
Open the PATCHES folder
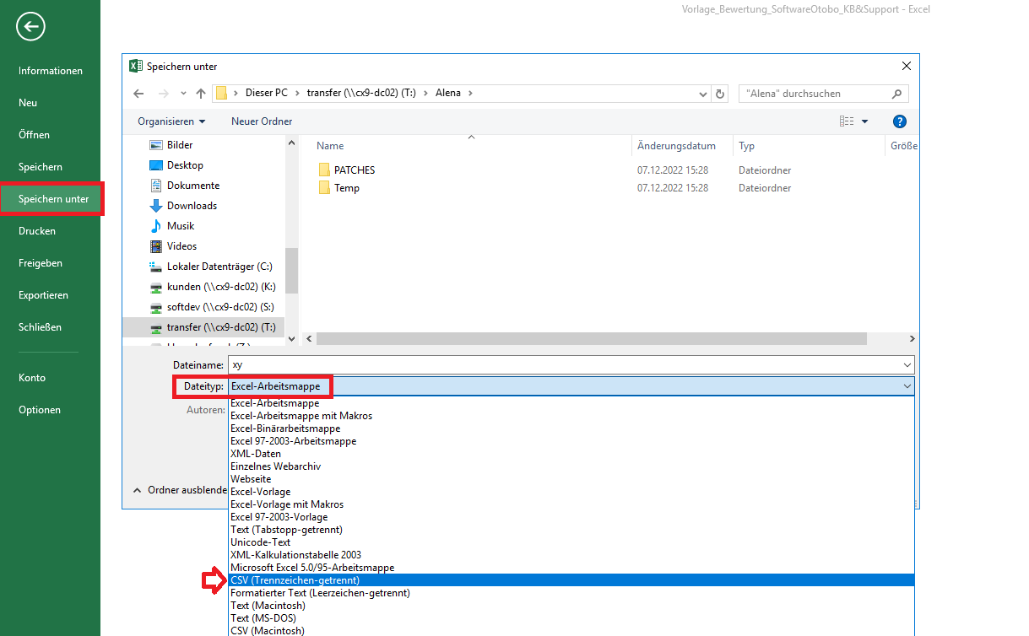[x=354, y=170]
